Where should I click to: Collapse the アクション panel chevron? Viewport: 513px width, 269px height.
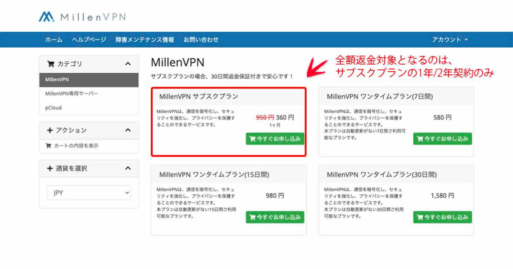128,130
